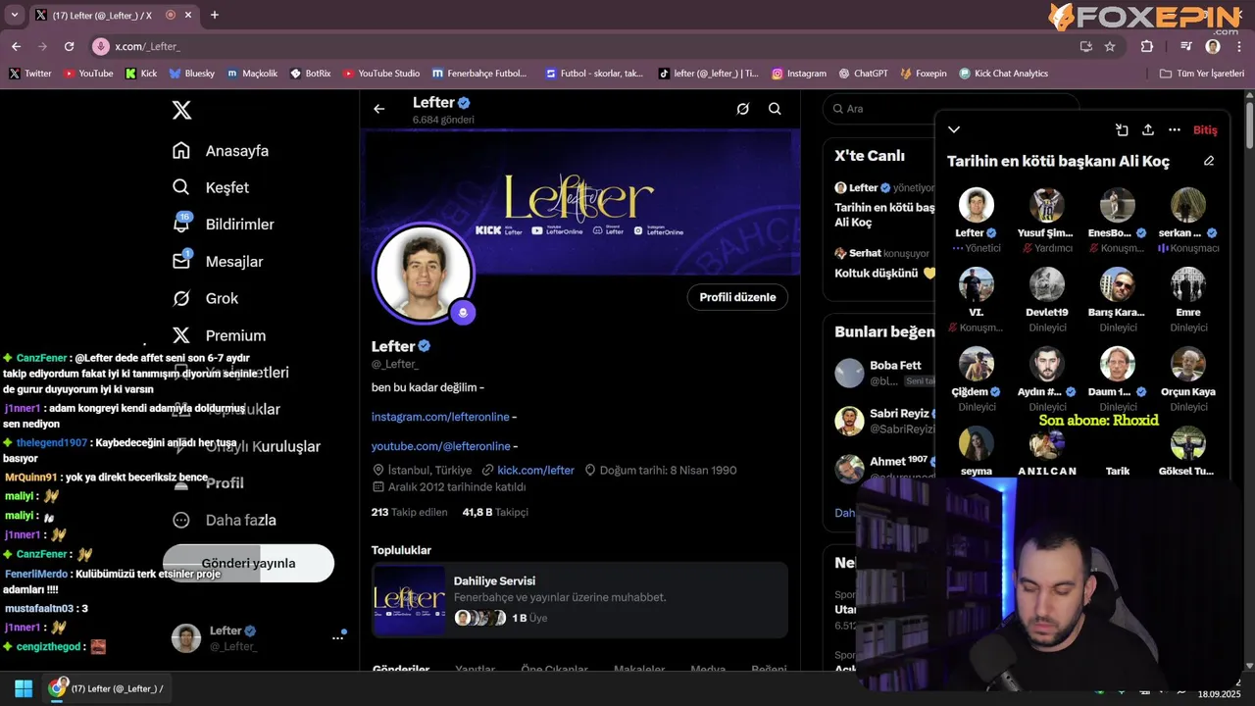Click the envelope messages icon
This screenshot has width=1255, height=706.
point(181,261)
